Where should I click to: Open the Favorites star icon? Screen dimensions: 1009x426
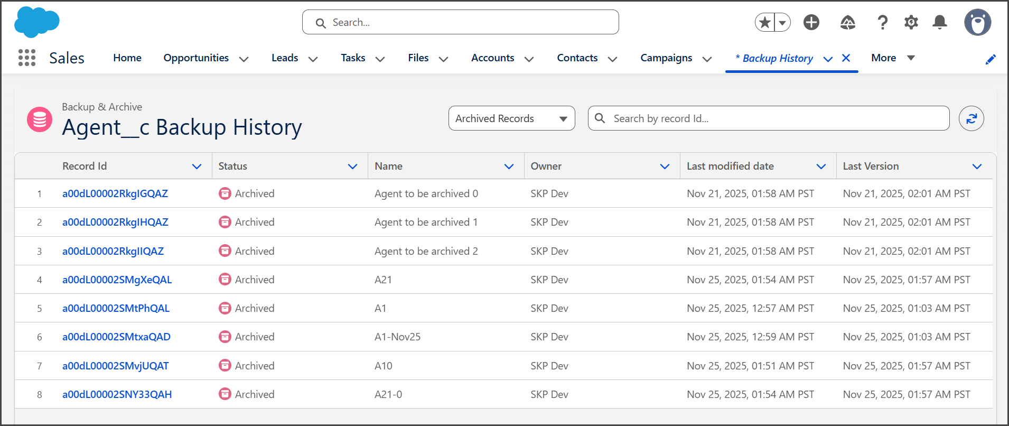(x=764, y=22)
